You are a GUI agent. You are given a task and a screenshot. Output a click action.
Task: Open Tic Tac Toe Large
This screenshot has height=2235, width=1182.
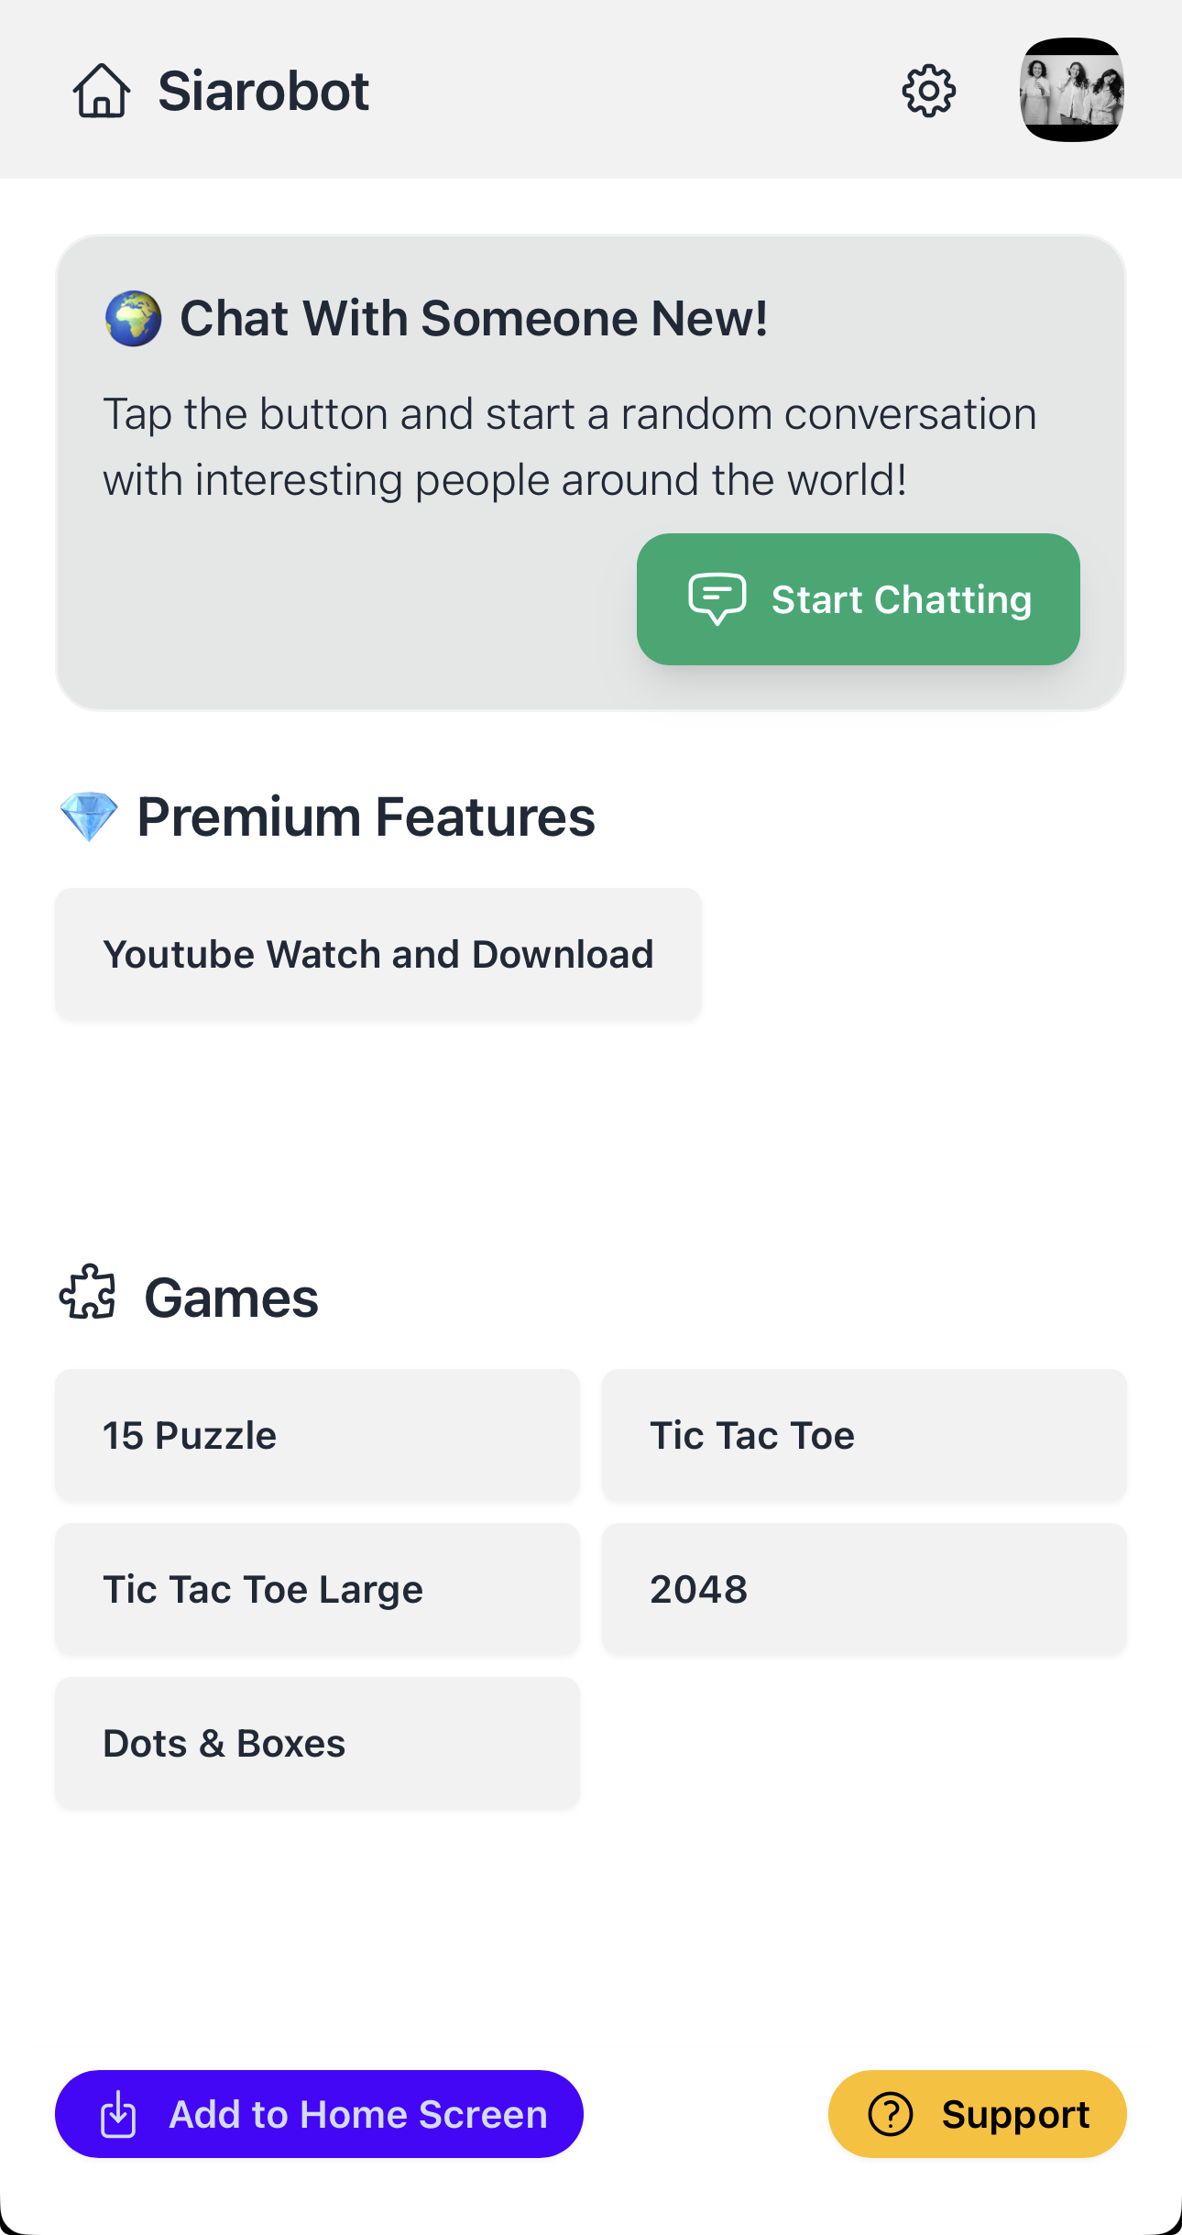pos(317,1589)
